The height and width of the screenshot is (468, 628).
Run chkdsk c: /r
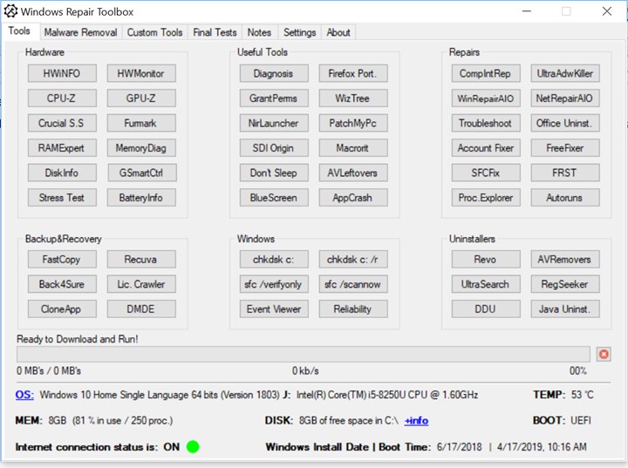pos(353,260)
